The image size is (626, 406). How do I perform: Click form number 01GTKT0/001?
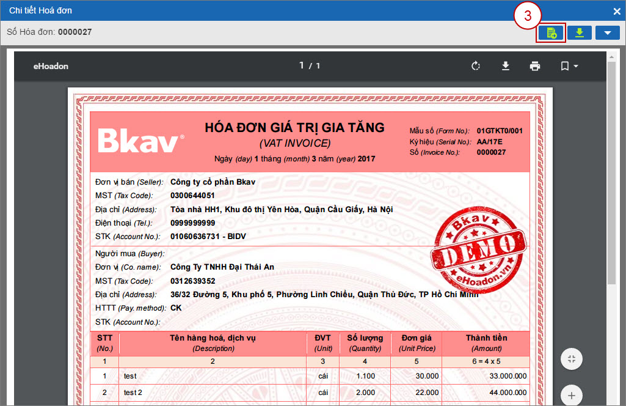(500, 131)
